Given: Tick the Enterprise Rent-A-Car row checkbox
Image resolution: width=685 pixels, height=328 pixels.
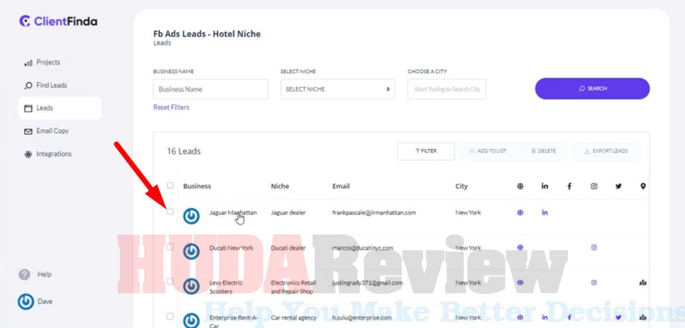Looking at the screenshot, I should point(171,317).
